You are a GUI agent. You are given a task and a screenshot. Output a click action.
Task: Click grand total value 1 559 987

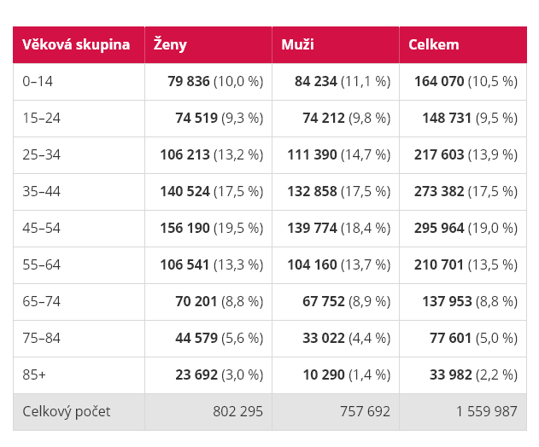pos(486,412)
